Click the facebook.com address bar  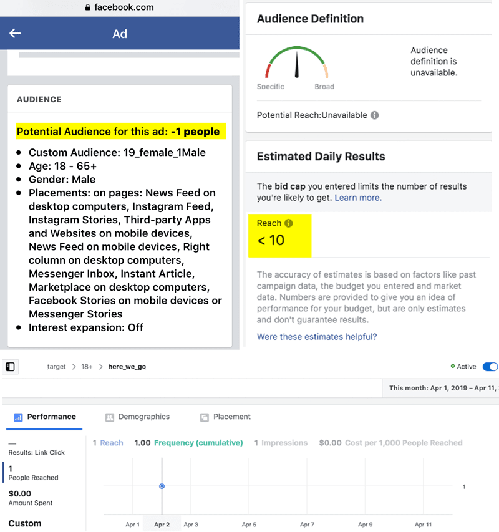click(x=119, y=7)
